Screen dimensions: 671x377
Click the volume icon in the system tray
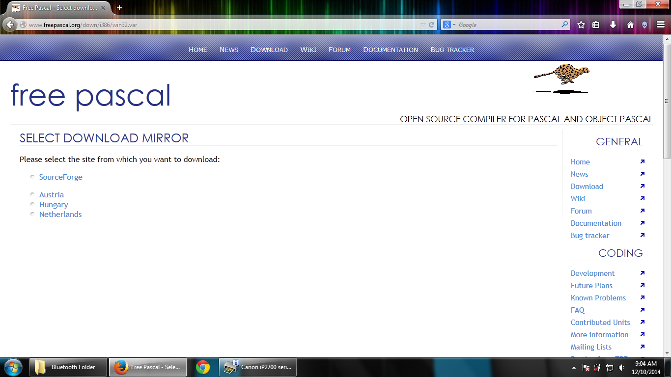point(621,367)
